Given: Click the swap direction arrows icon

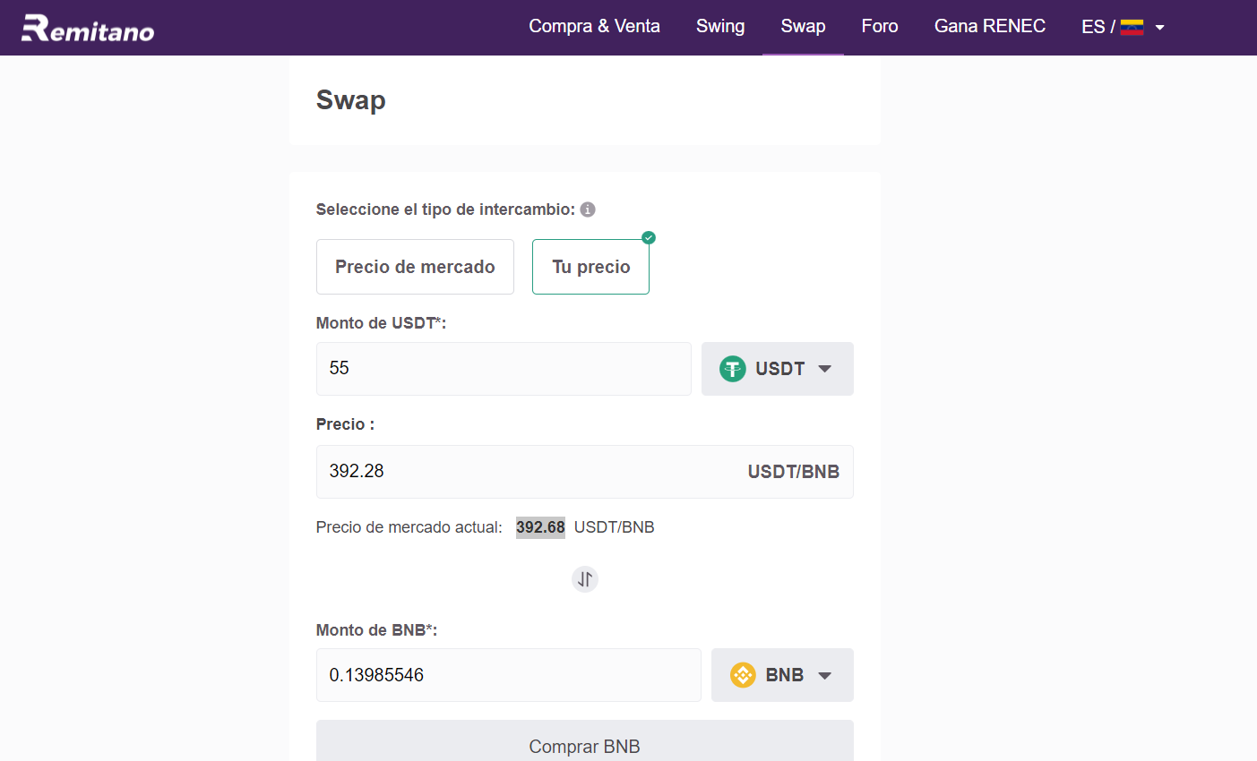Looking at the screenshot, I should 584,579.
